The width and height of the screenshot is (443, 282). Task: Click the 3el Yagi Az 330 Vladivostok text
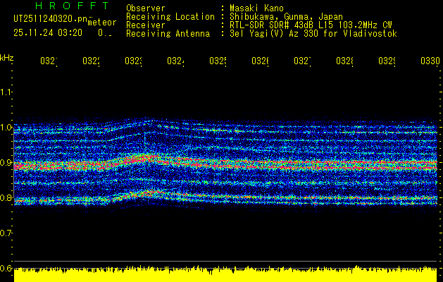[313, 34]
